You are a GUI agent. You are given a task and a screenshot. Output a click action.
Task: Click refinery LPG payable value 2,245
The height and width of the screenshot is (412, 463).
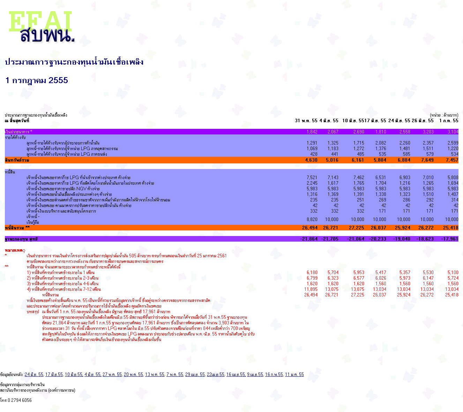tap(312, 183)
